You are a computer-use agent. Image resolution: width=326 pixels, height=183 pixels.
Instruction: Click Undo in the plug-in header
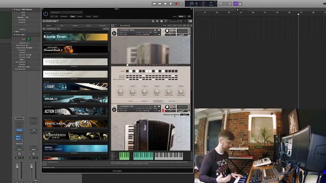88,16
